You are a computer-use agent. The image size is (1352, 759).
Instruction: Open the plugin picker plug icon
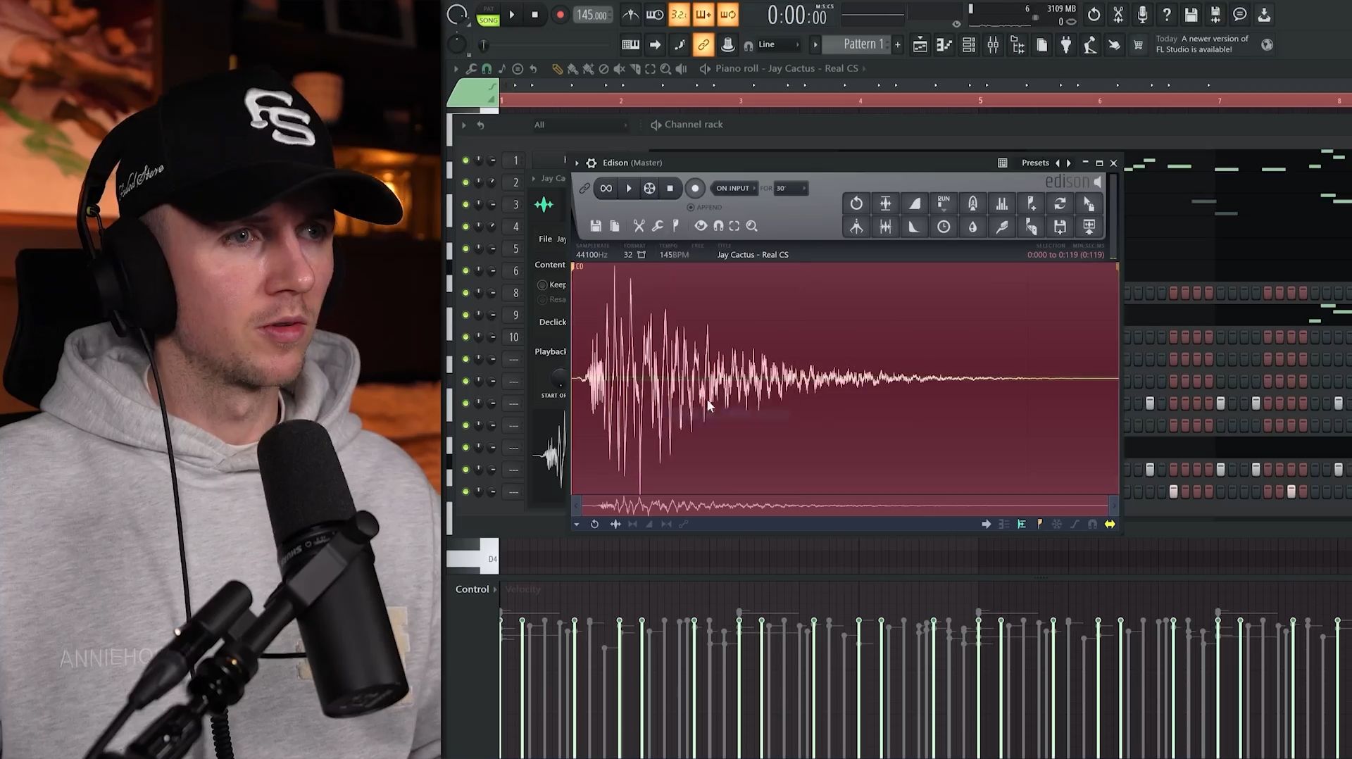click(1066, 45)
